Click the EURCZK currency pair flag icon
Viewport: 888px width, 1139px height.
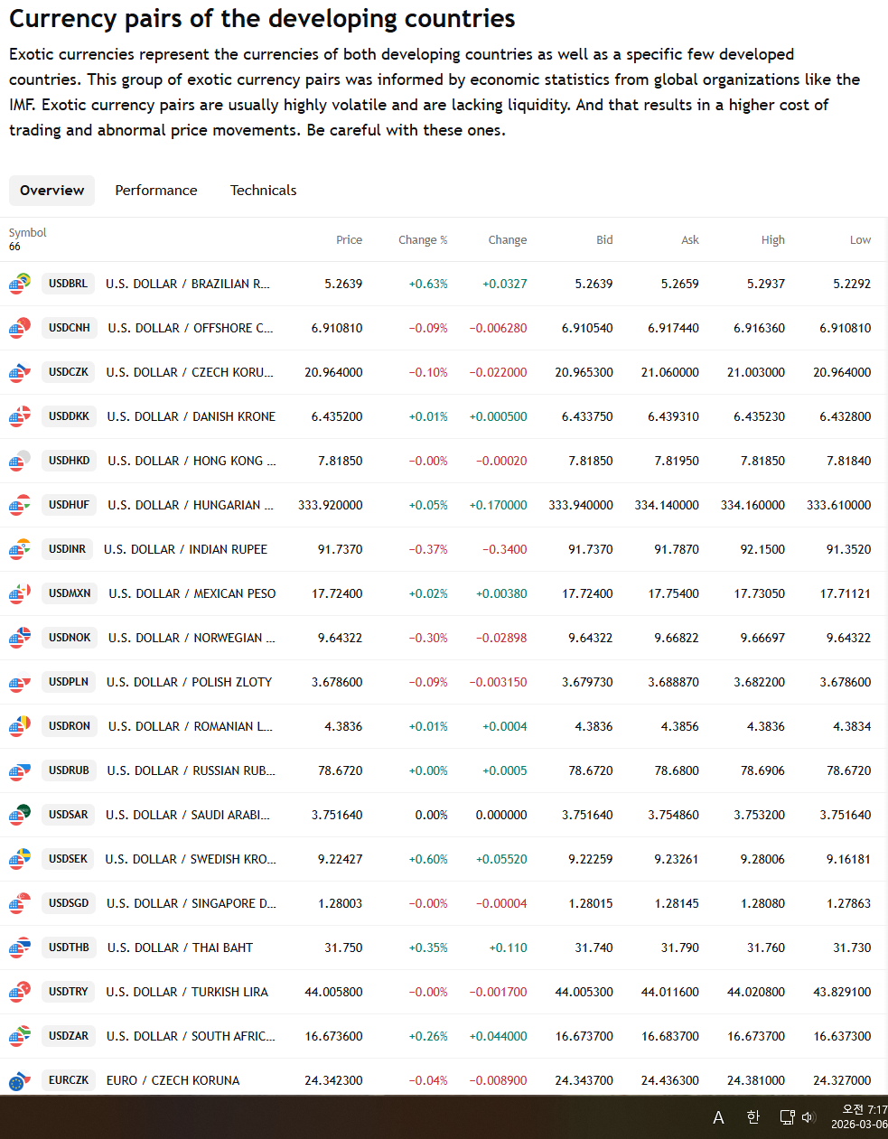(20, 1080)
